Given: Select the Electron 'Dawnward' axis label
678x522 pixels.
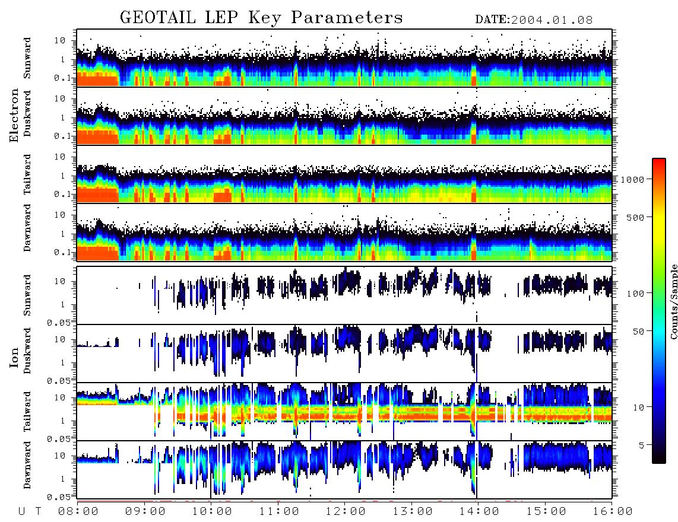Looking at the screenshot, I should point(27,228).
